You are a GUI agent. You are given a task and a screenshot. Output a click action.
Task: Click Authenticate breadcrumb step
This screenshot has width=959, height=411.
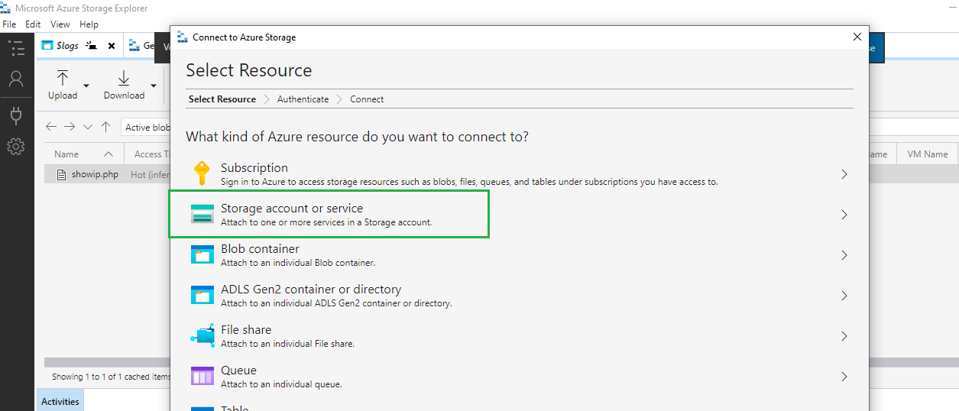click(x=303, y=99)
